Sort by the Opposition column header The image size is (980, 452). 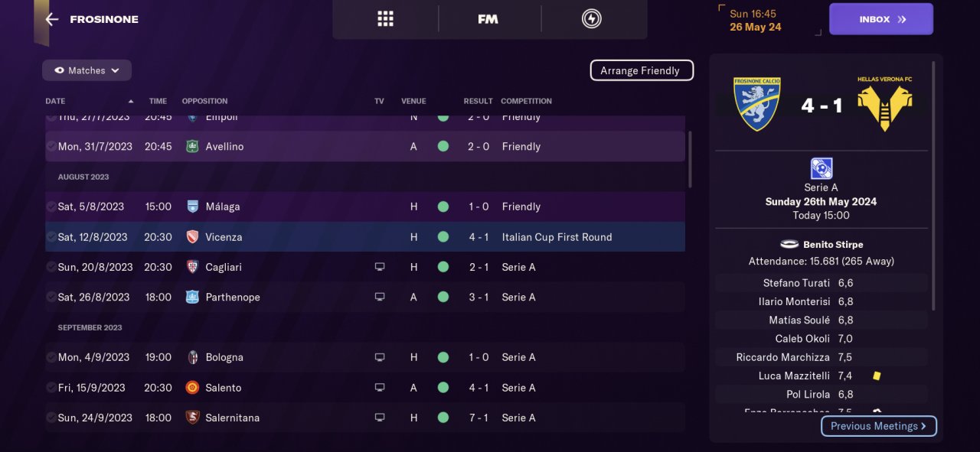(x=204, y=101)
